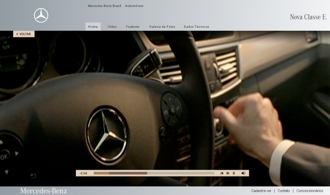Click the remaining time display -2.56
This screenshot has width=330, height=195.
(x=83, y=173)
